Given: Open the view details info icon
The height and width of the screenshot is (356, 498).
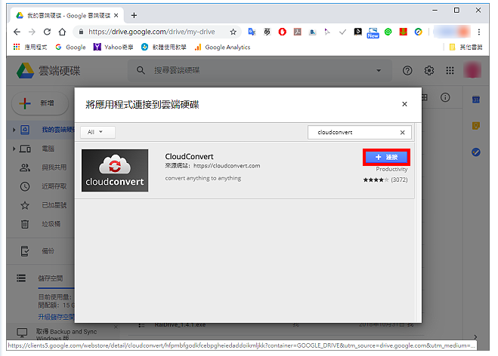Looking at the screenshot, I should click(x=445, y=97).
